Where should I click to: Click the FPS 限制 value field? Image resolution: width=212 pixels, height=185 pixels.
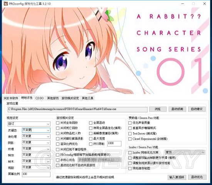point(114,143)
